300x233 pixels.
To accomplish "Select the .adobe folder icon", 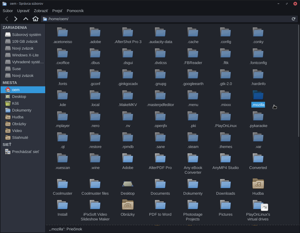I will click(95, 32).
